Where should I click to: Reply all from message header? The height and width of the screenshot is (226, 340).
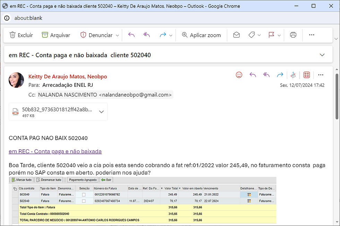pos(266,75)
